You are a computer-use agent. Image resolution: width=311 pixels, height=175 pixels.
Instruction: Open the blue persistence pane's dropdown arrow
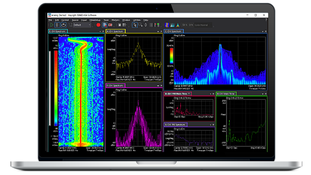[x=263, y=31]
